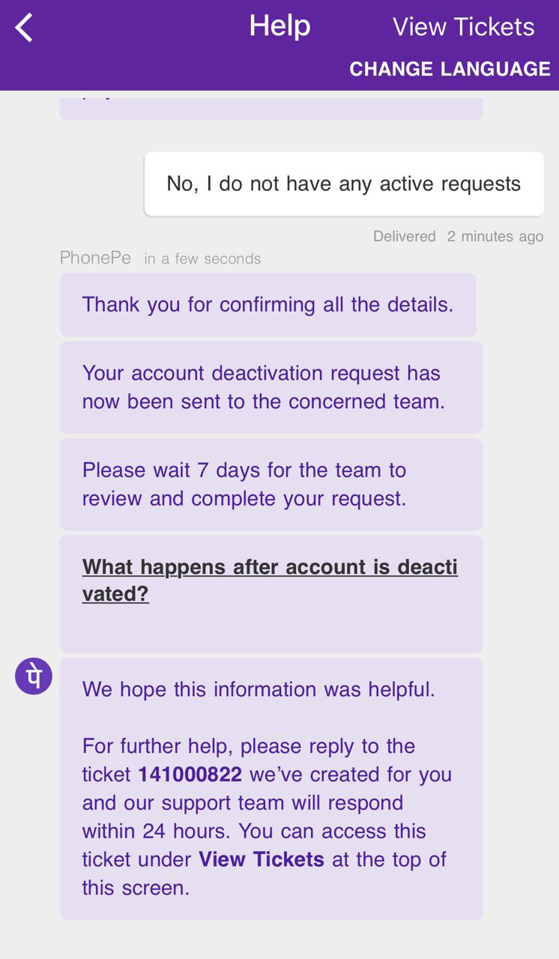Viewport: 559px width, 959px height.
Task: Select the partially hidden message bubble at top
Action: [x=271, y=105]
